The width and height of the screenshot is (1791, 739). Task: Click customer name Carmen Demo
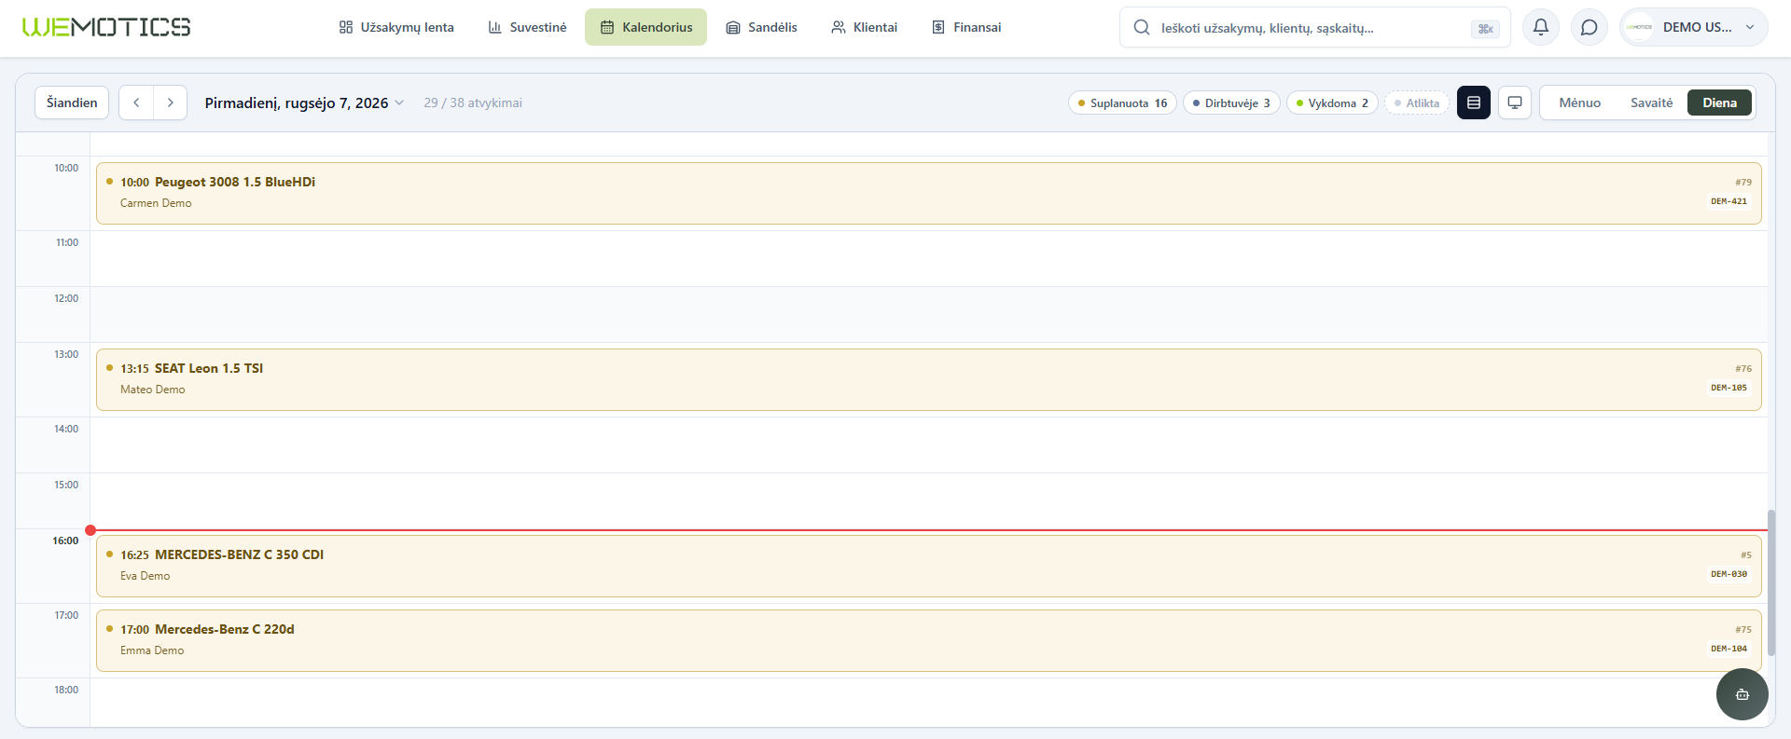[x=156, y=203]
